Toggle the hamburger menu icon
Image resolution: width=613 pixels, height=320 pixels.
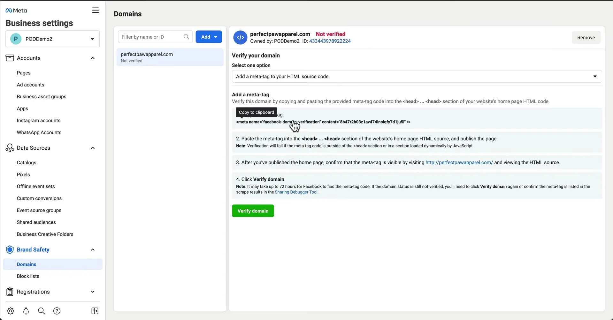95,10
